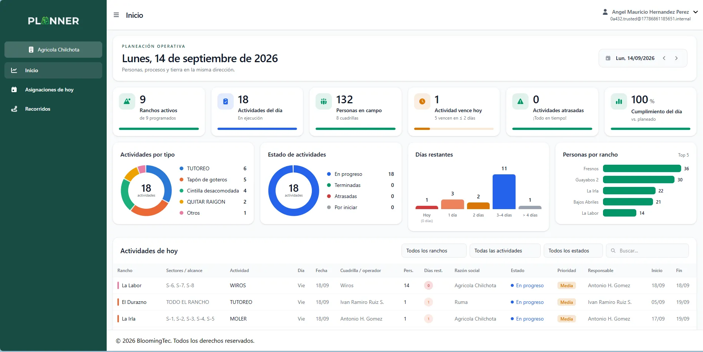This screenshot has width=703, height=352.
Task: Open the Todos los estados filter dropdown
Action: [573, 251]
